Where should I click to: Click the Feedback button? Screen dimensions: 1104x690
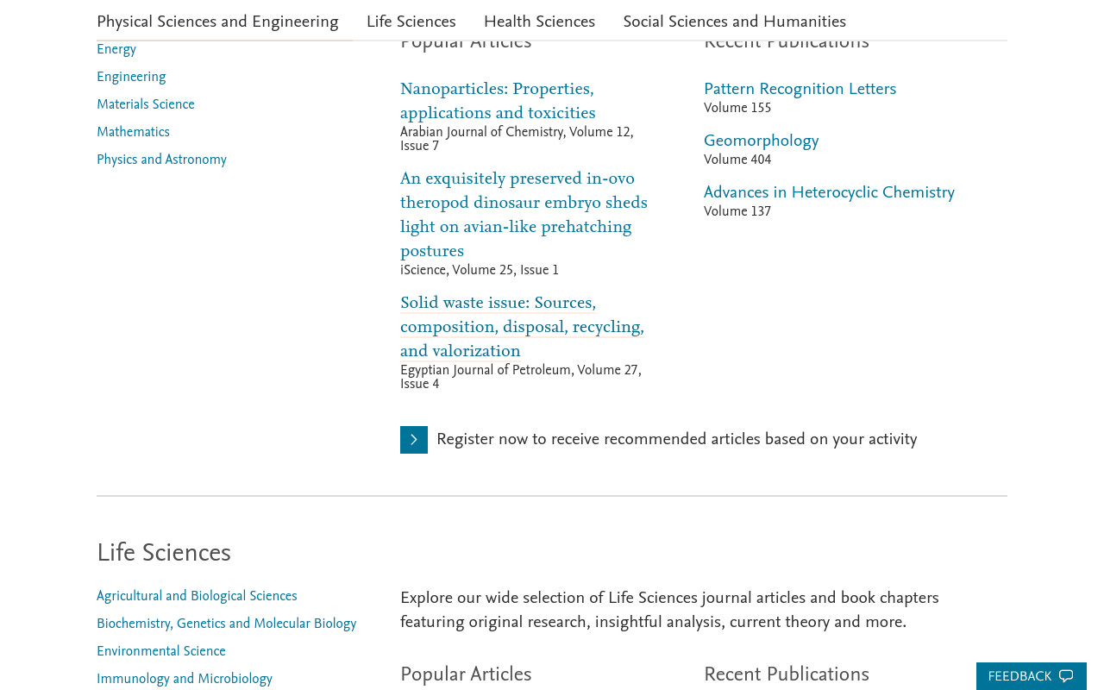[x=1032, y=676]
